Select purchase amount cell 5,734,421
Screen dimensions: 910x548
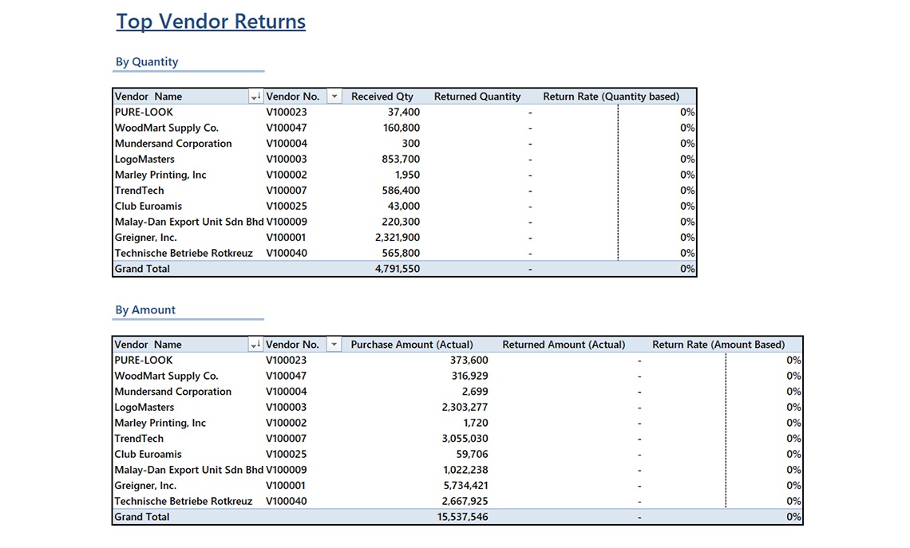coord(465,486)
